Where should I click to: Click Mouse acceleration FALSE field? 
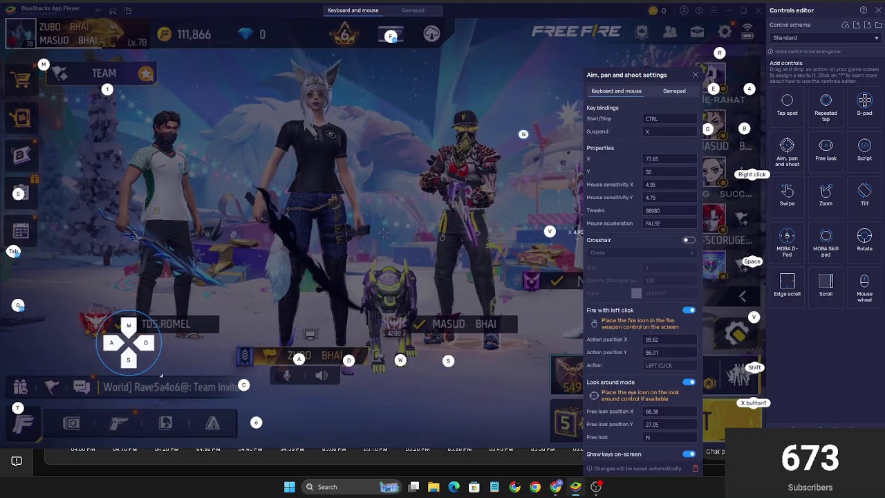669,223
